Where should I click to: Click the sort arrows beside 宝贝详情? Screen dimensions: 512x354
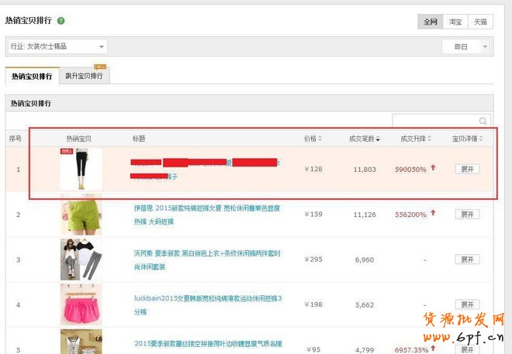click(x=481, y=139)
